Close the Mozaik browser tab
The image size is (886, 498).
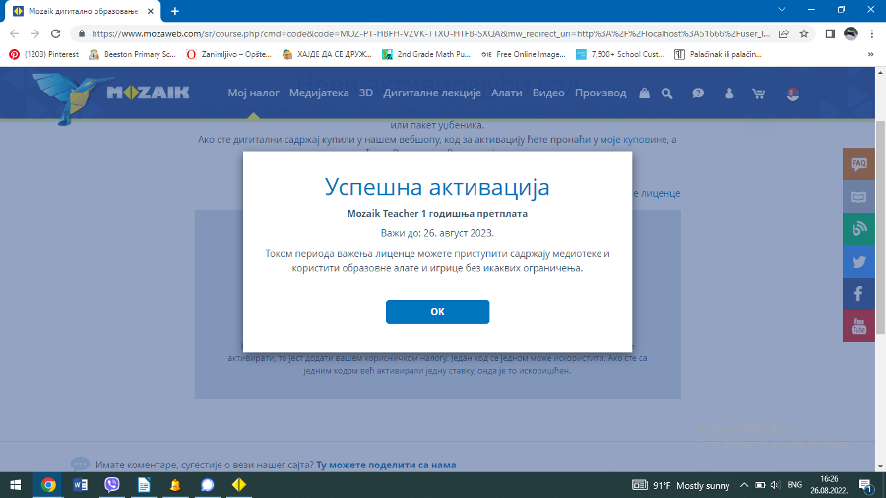tap(151, 11)
